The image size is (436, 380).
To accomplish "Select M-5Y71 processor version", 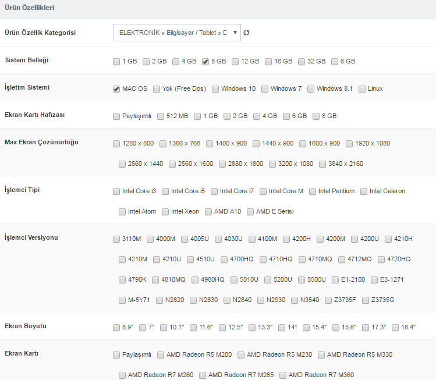I will (x=122, y=300).
